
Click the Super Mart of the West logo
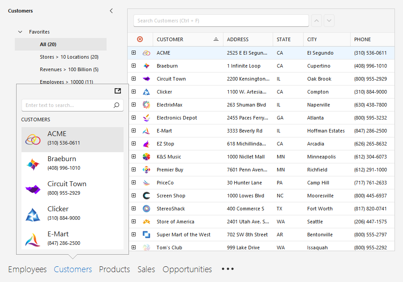146,235
